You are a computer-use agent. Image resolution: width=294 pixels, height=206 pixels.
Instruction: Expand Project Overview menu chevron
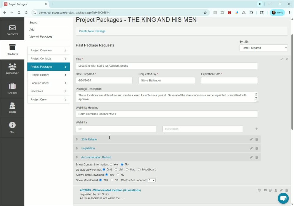click(65, 51)
